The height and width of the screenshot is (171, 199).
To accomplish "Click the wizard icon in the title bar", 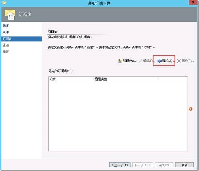I will coord(4,3).
